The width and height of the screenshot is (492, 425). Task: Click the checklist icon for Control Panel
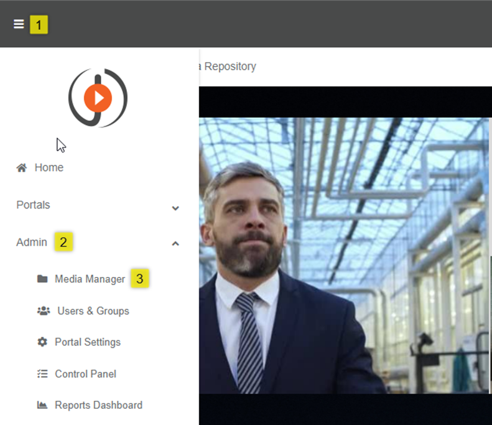point(42,374)
